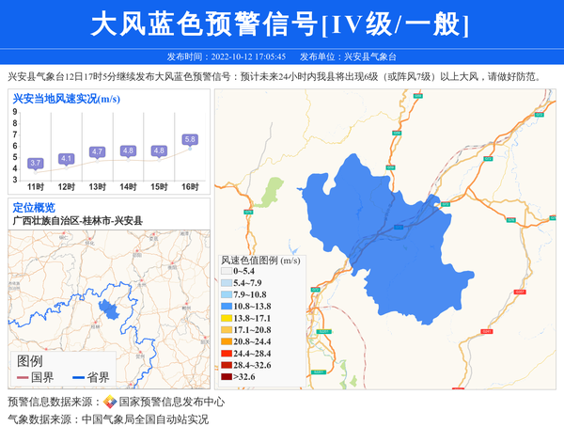Click the large blue warning region on main map
Image resolution: width=564 pixels, height=443 pixels.
coord(388,241)
